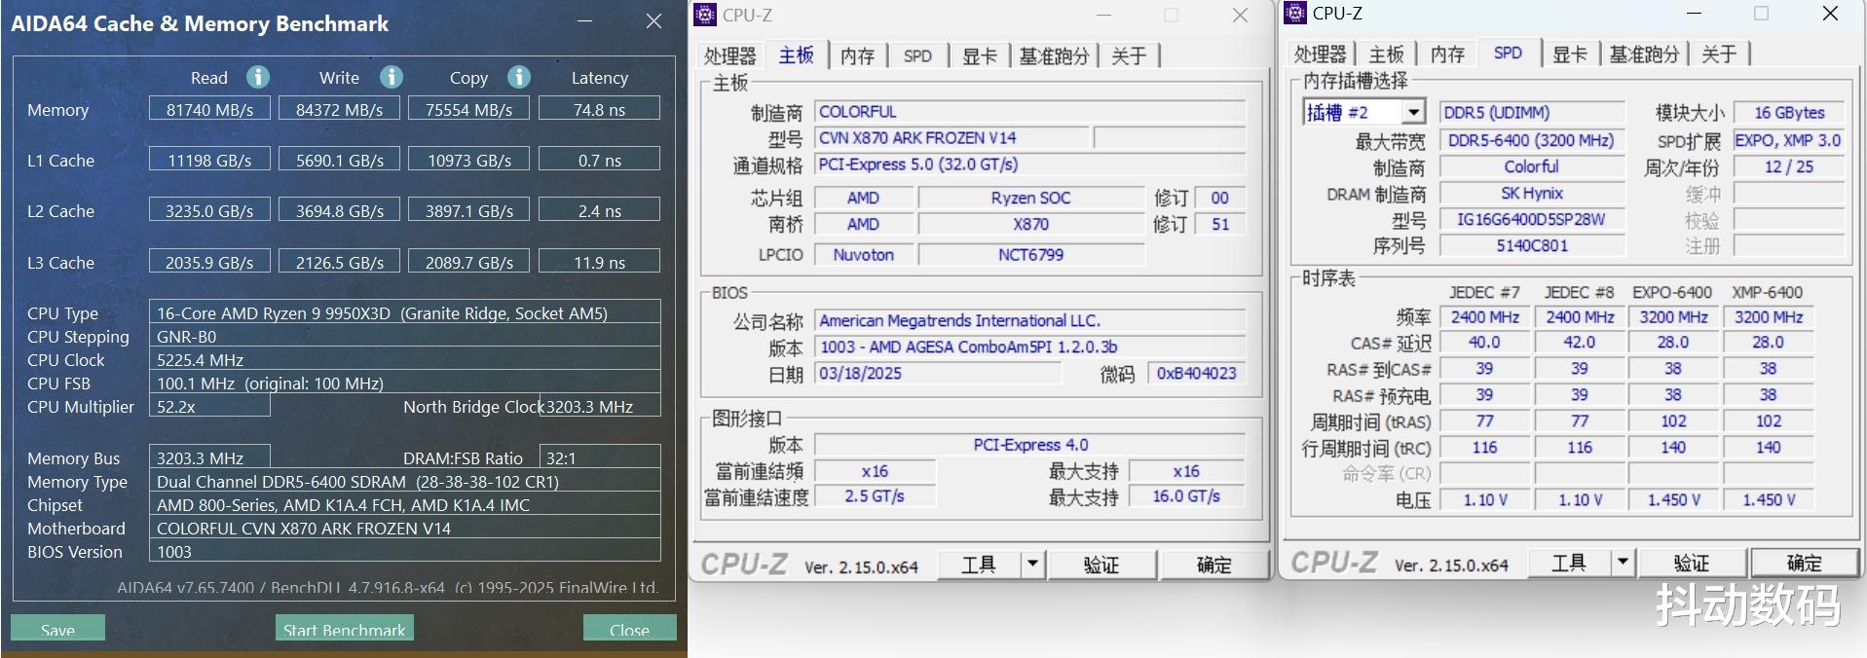This screenshot has width=1867, height=658.
Task: Click the manufacturer field COLORFUL
Action: tap(1029, 112)
